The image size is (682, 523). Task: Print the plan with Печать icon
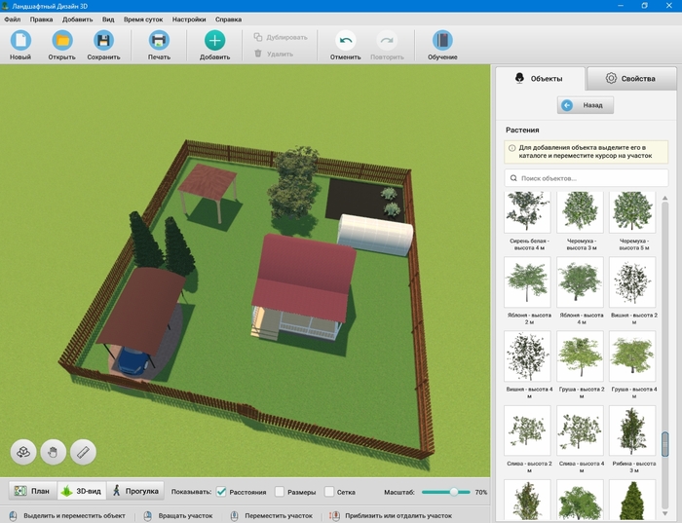pyautogui.click(x=159, y=41)
